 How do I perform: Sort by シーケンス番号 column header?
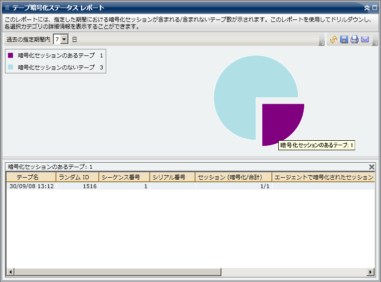(x=124, y=177)
